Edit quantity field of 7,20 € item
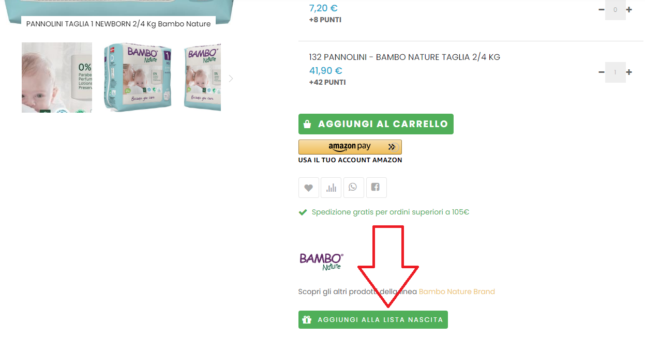645x338 pixels. [616, 10]
